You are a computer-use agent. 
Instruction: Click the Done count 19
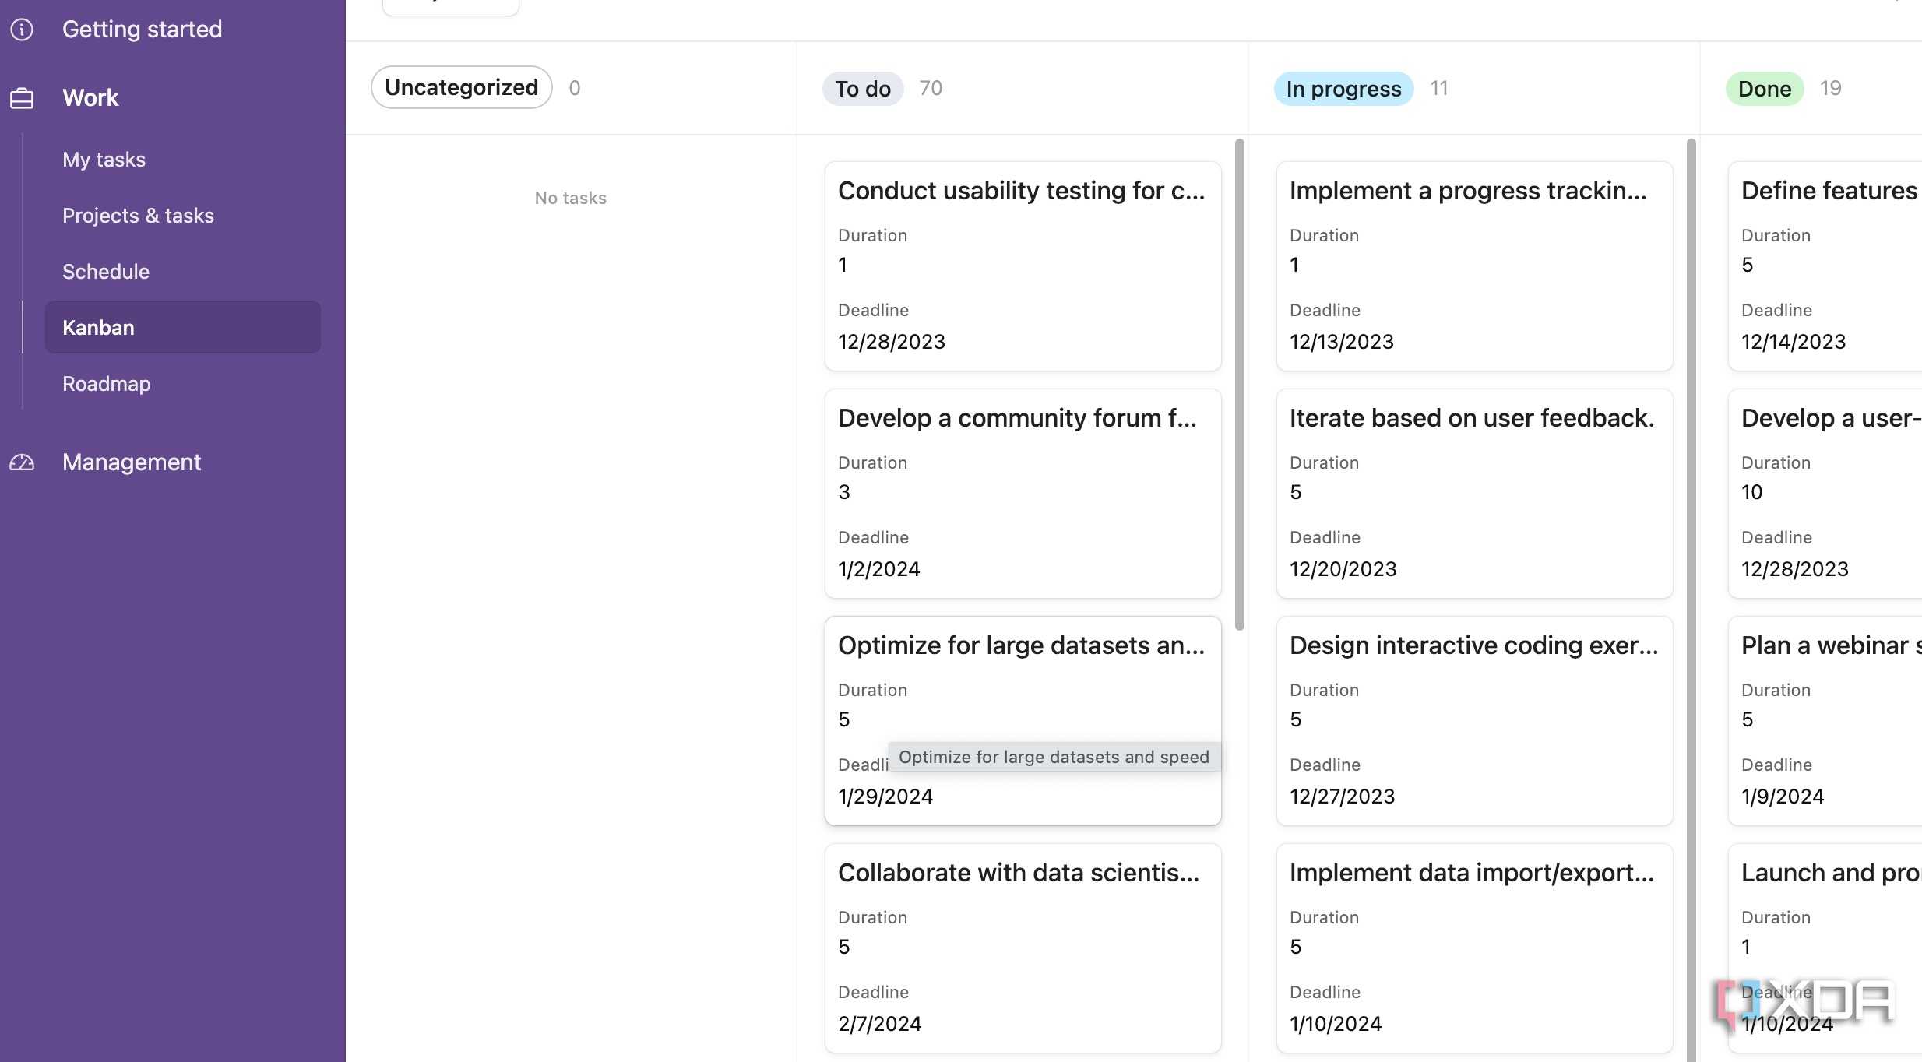[1831, 88]
